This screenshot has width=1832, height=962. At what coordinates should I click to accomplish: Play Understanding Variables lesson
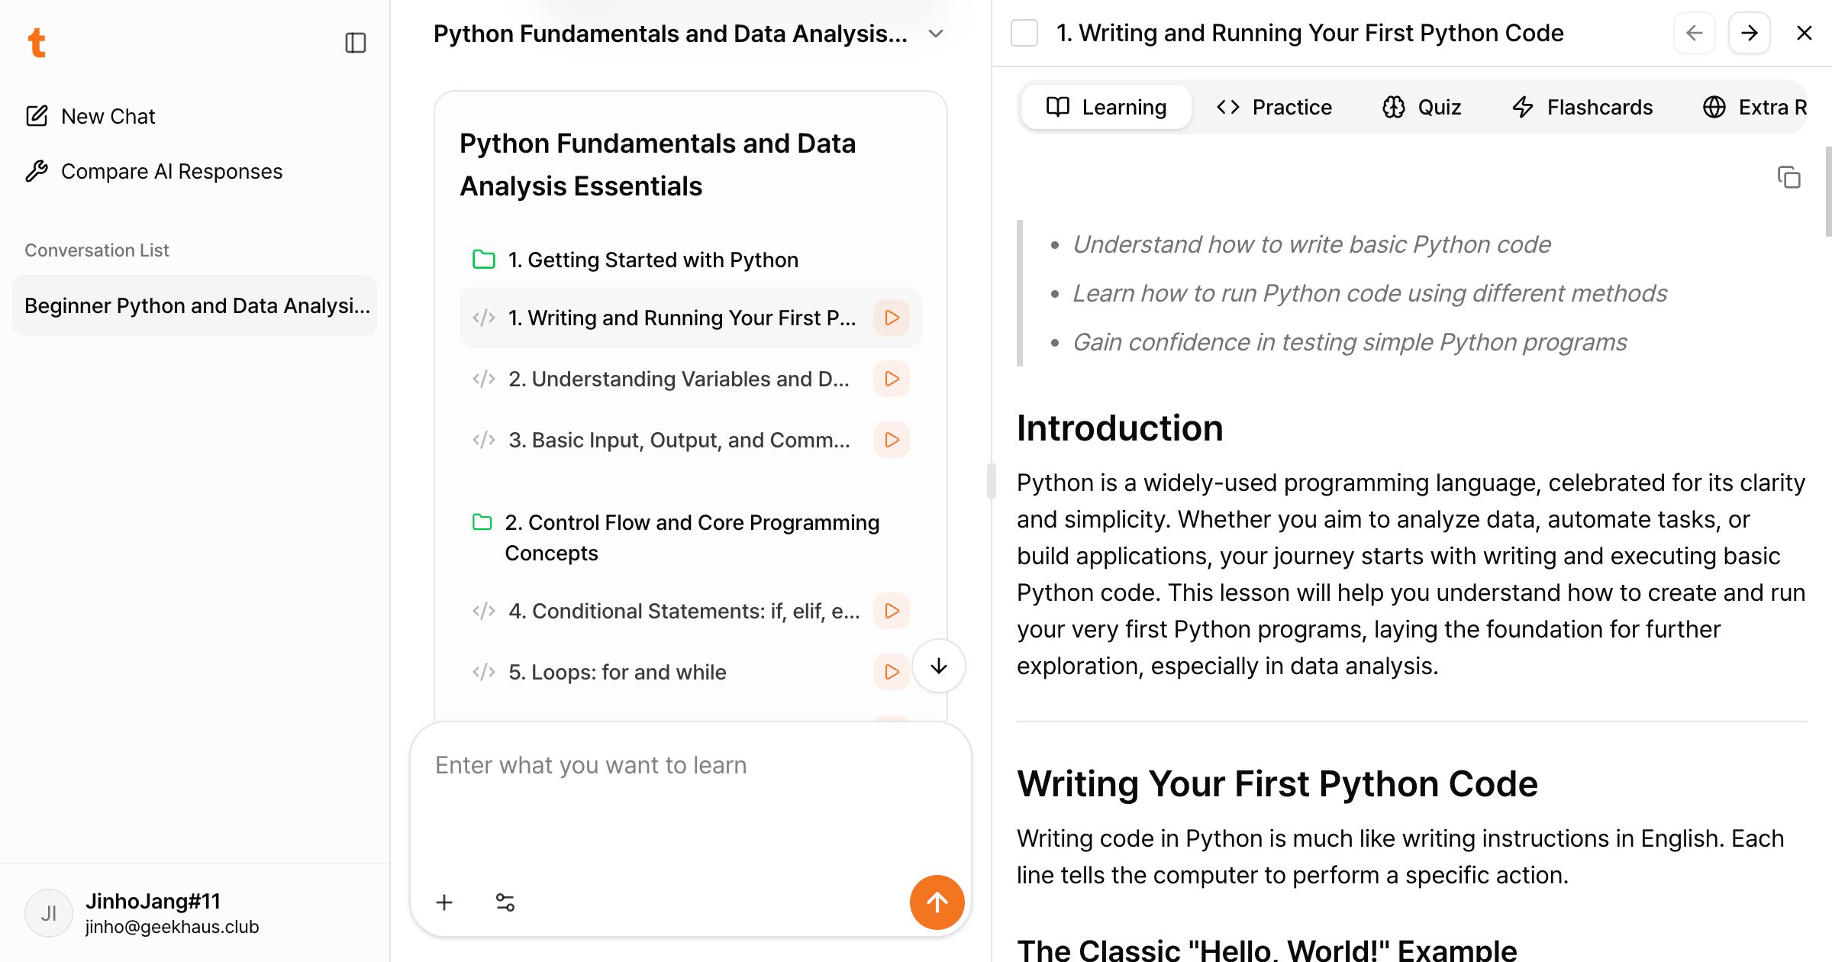point(892,379)
